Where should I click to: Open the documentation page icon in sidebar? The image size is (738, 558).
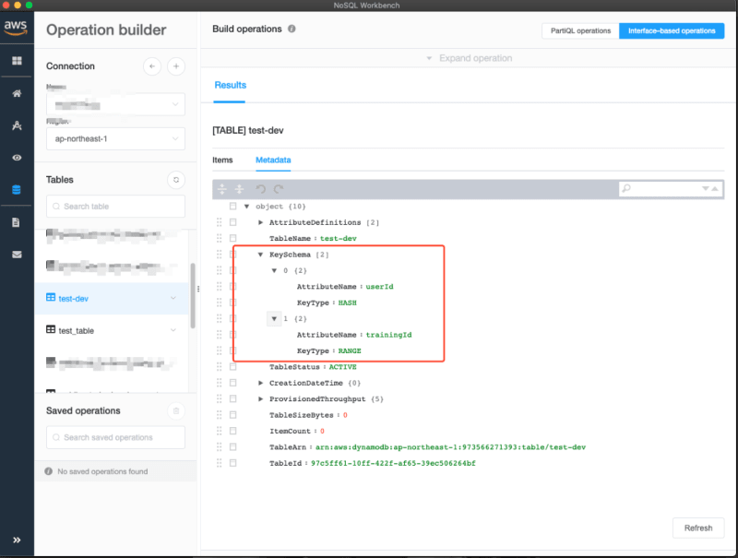point(16,222)
